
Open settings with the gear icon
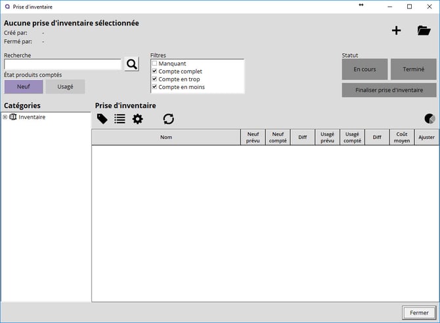tap(137, 119)
